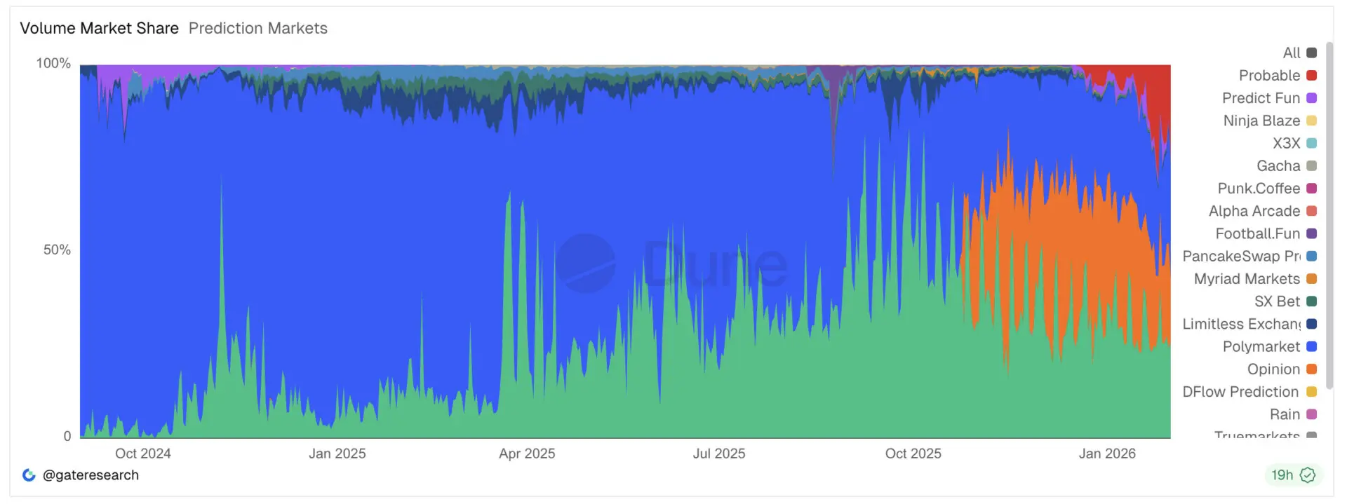Click the red Probable color swatch

coord(1311,75)
